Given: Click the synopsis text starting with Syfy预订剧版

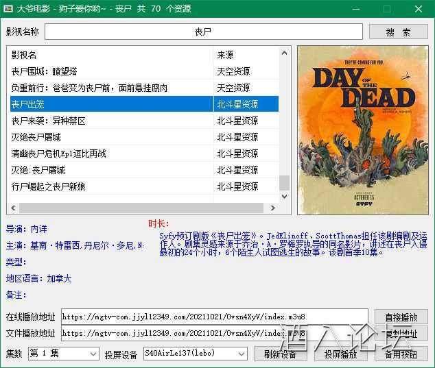Looking at the screenshot, I should point(293,244).
